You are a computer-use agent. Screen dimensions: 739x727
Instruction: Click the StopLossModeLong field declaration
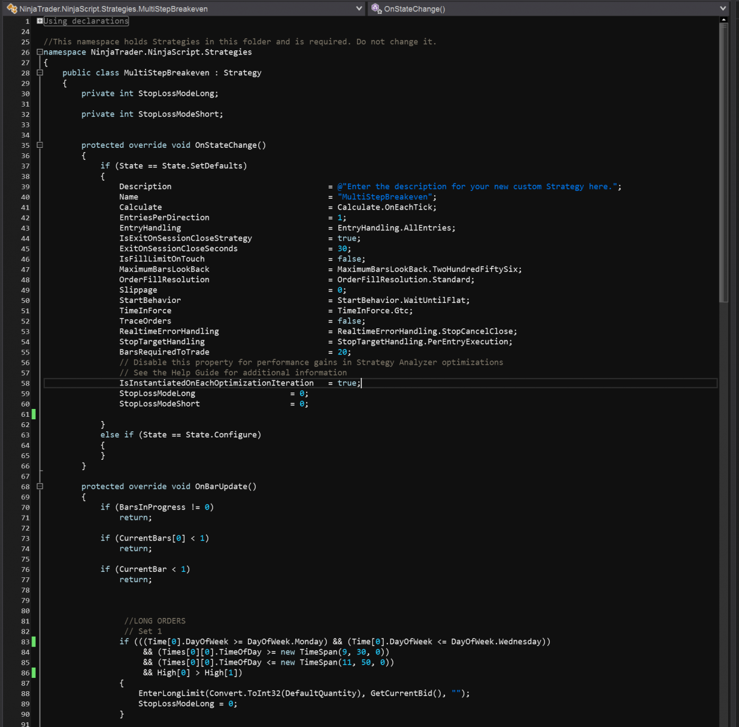tap(176, 93)
